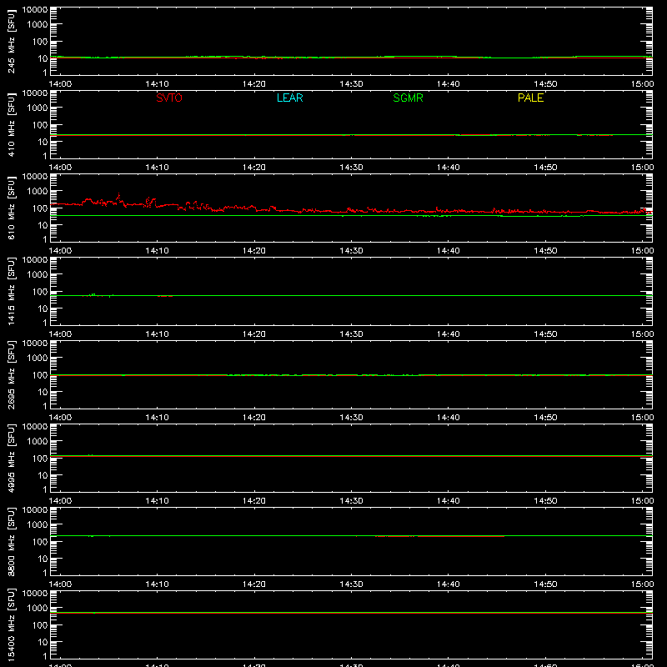Select the 15400 MHz [SFU] axis title
667x667 pixels.
[11, 624]
